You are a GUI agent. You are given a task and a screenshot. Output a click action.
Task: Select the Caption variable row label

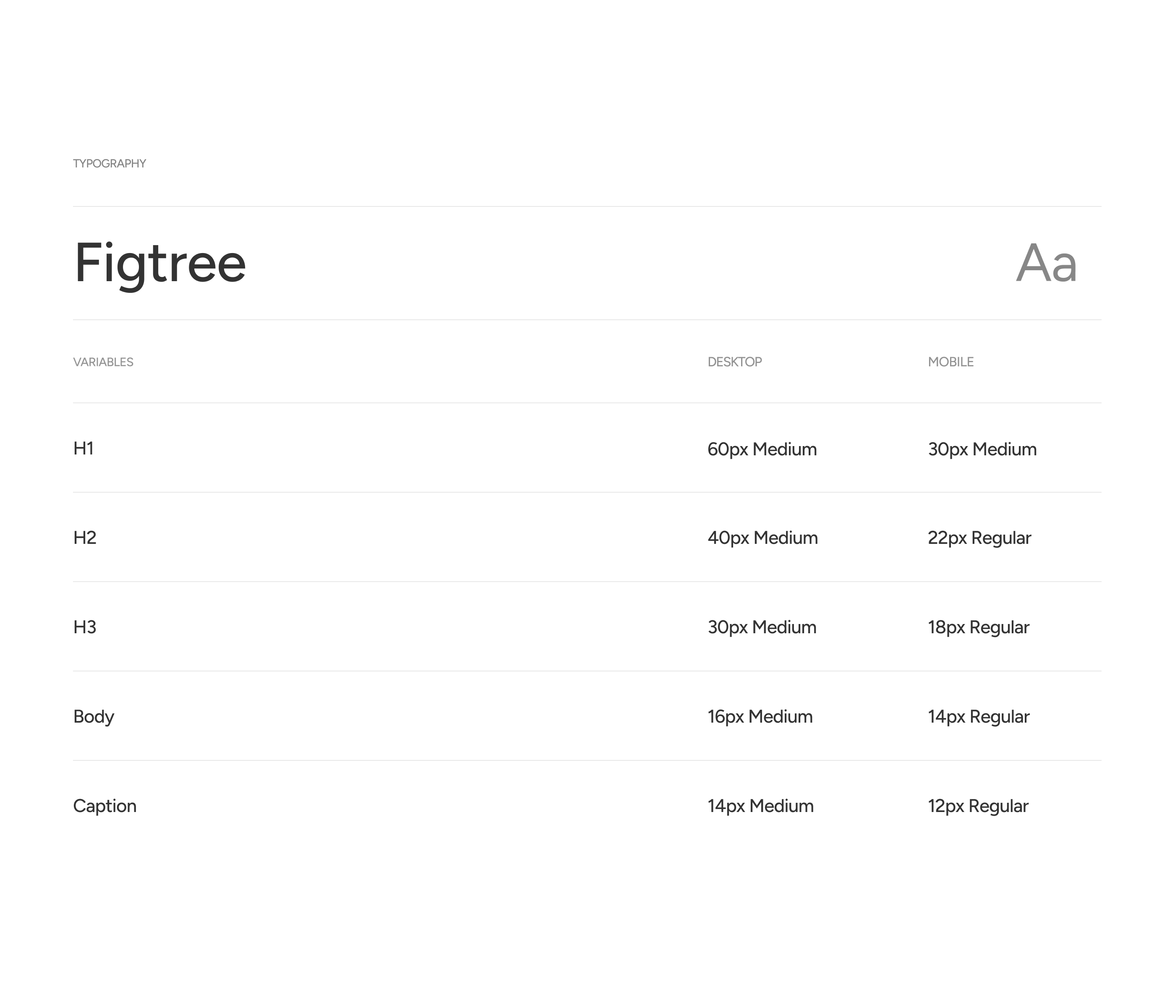105,806
